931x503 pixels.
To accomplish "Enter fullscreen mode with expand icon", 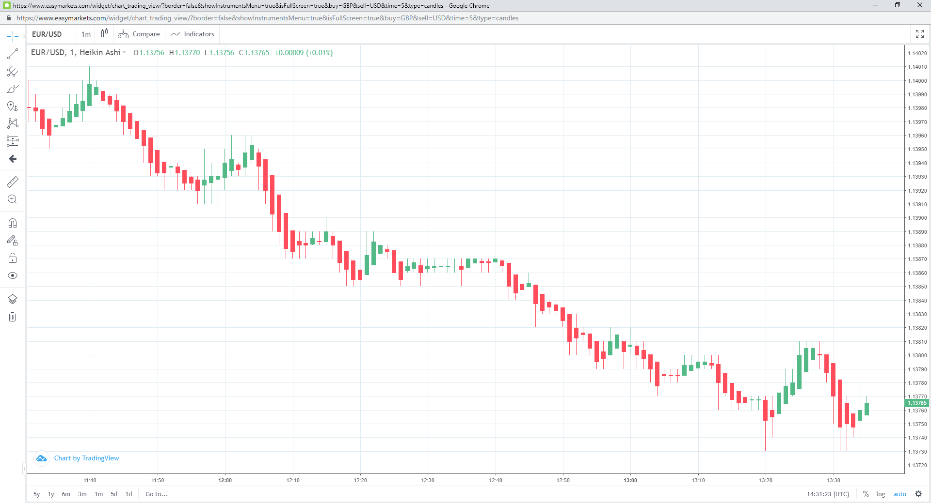I will 919,34.
